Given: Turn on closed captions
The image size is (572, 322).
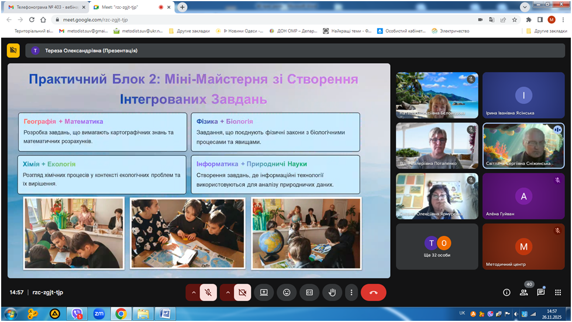Looking at the screenshot, I should pyautogui.click(x=309, y=292).
